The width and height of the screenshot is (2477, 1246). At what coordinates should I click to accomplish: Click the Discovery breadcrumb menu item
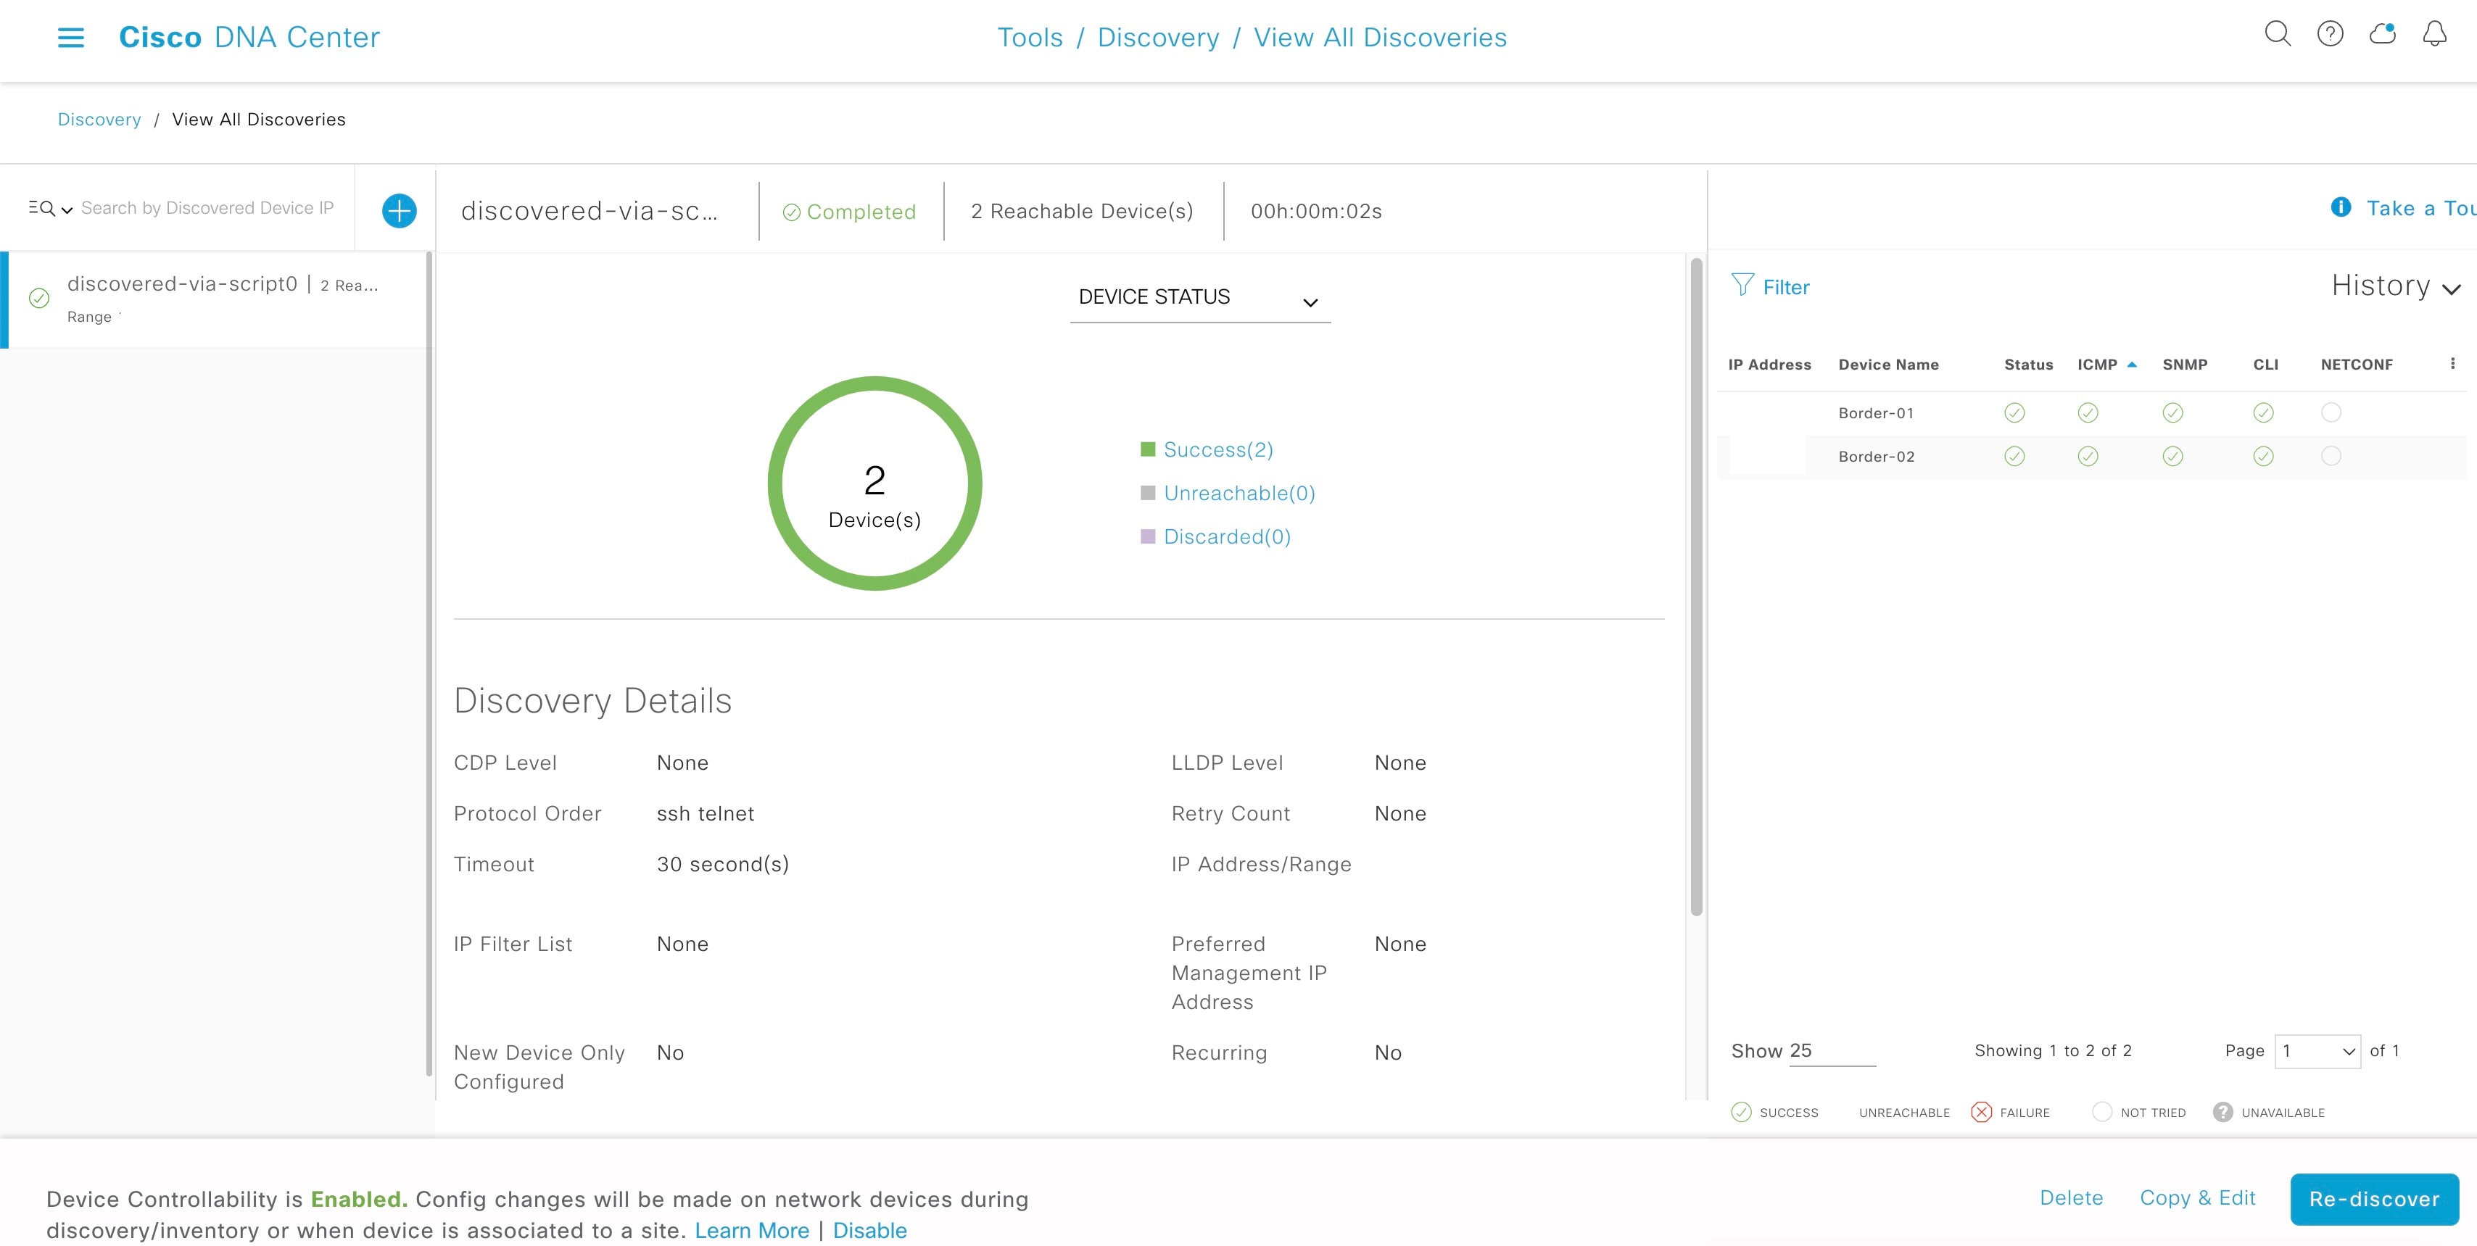point(99,119)
